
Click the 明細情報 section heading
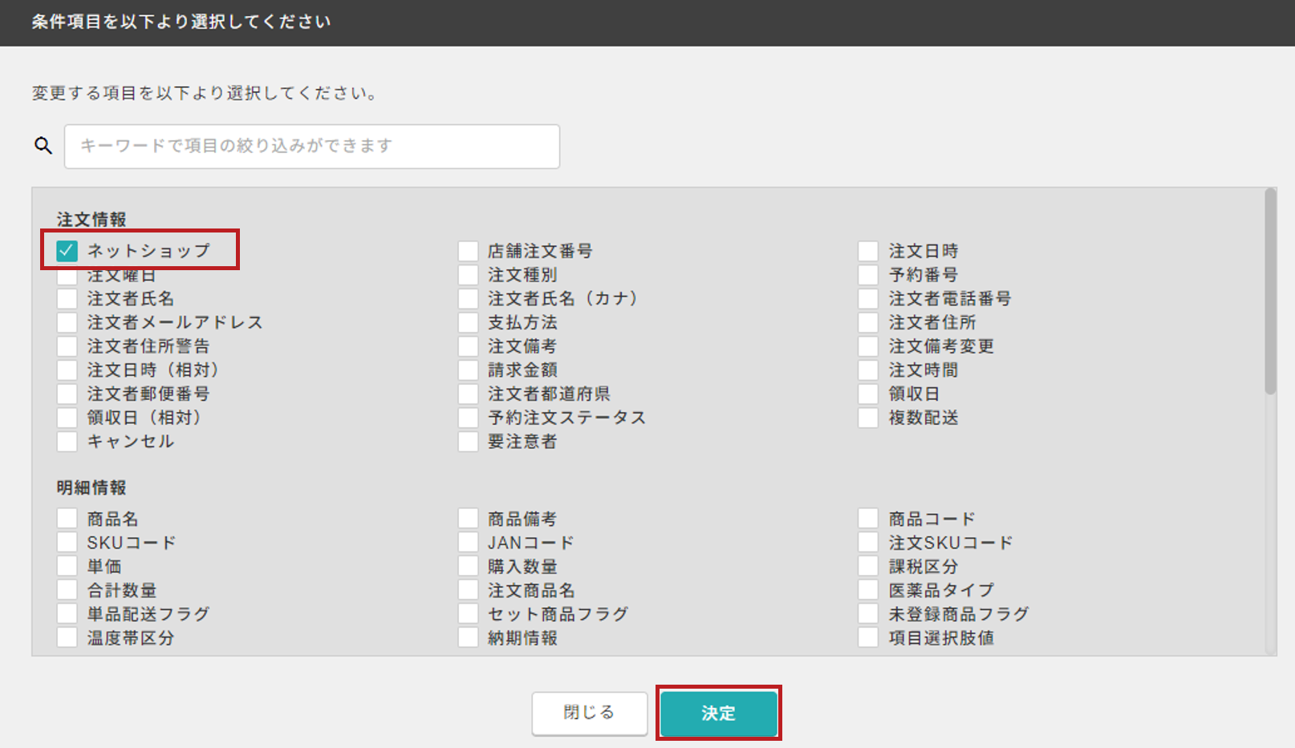tap(91, 487)
